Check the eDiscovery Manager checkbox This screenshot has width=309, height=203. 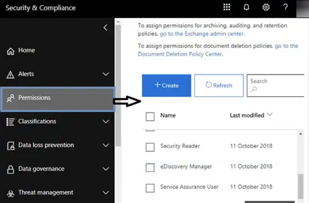point(150,168)
